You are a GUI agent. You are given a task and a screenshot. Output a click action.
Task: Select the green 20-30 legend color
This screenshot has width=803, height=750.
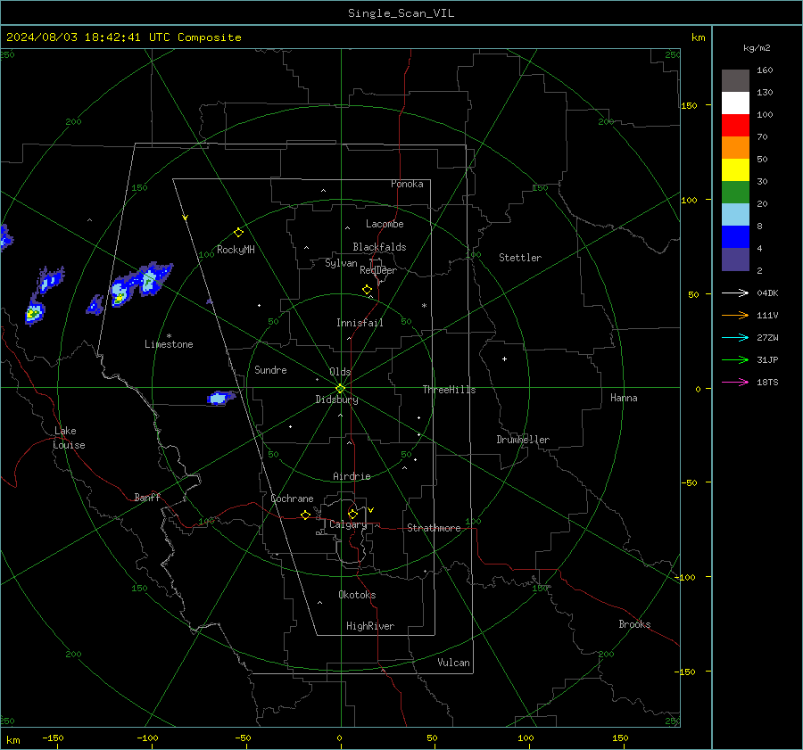pos(735,193)
